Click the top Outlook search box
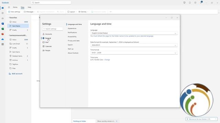 [51, 3]
